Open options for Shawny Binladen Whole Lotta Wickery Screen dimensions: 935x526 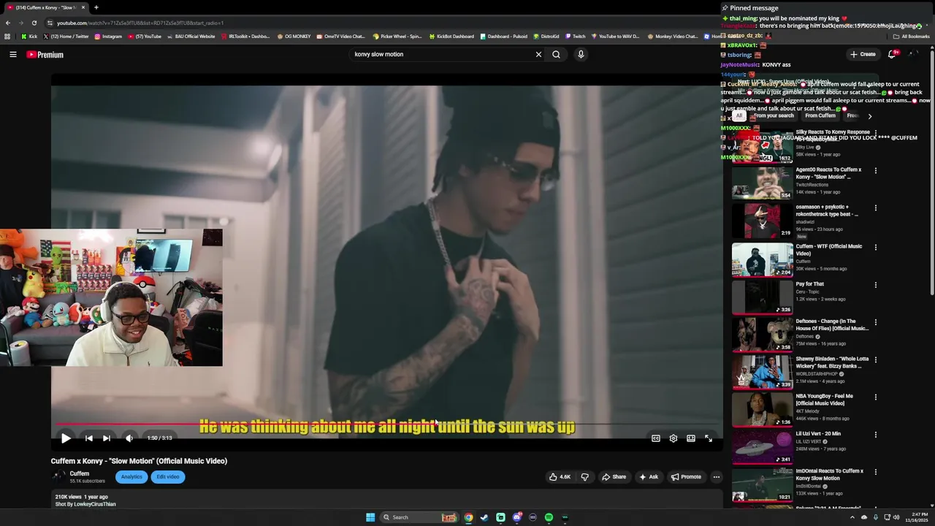click(876, 360)
